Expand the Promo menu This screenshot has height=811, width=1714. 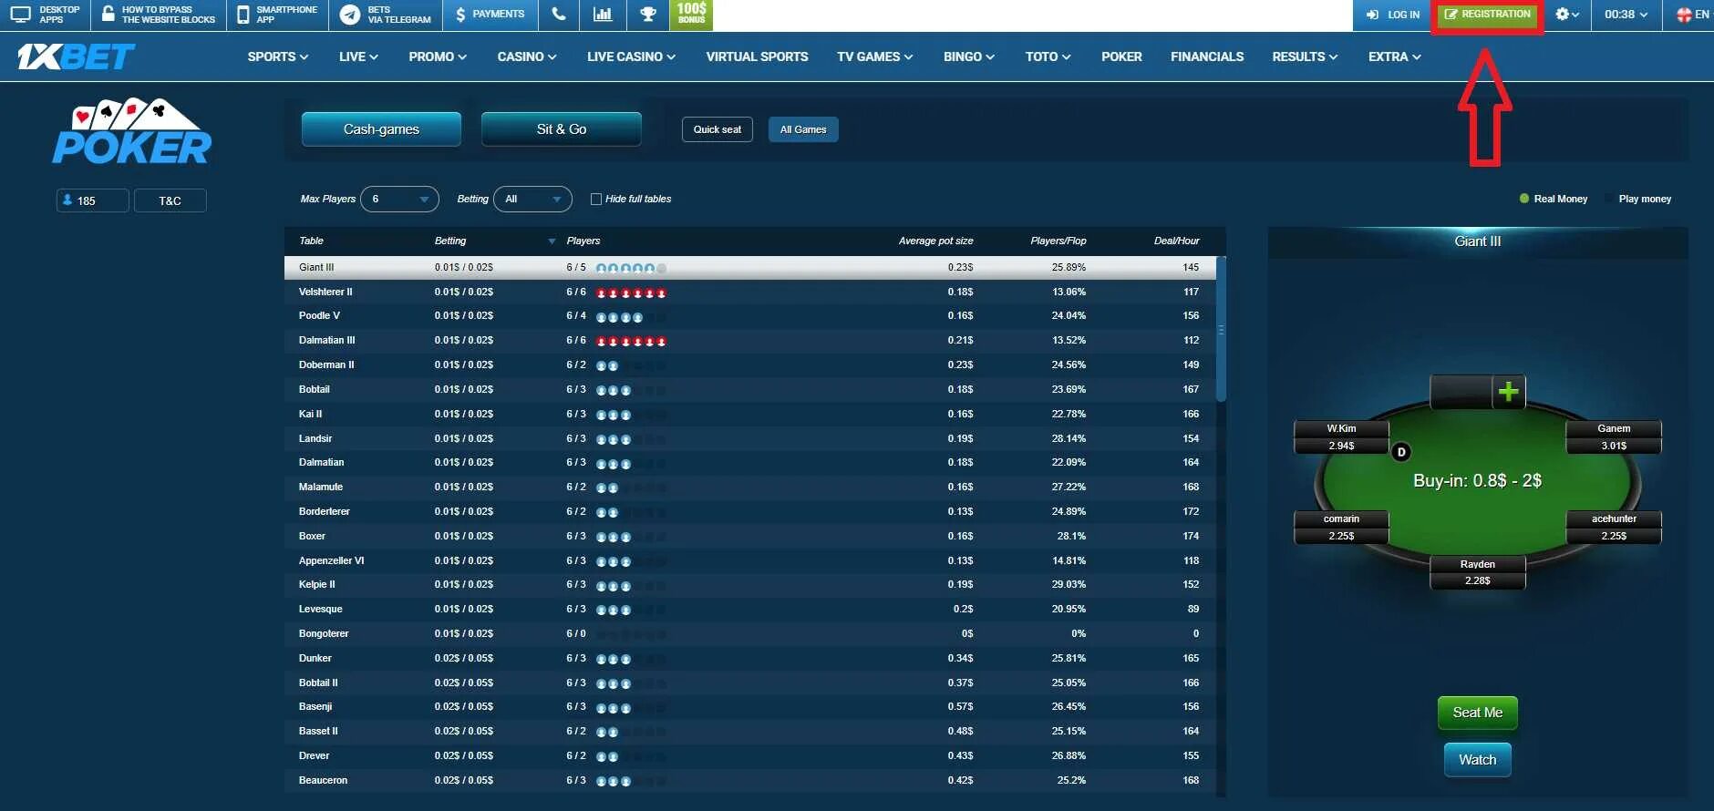[438, 56]
